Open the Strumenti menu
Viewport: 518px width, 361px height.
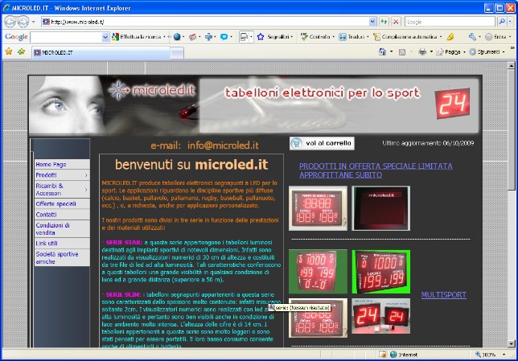click(x=487, y=51)
